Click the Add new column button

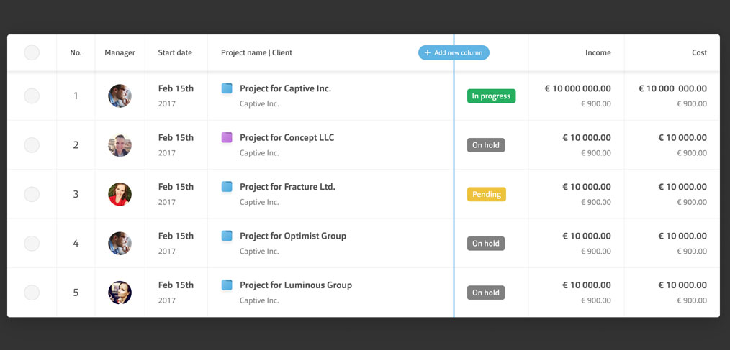coord(454,52)
